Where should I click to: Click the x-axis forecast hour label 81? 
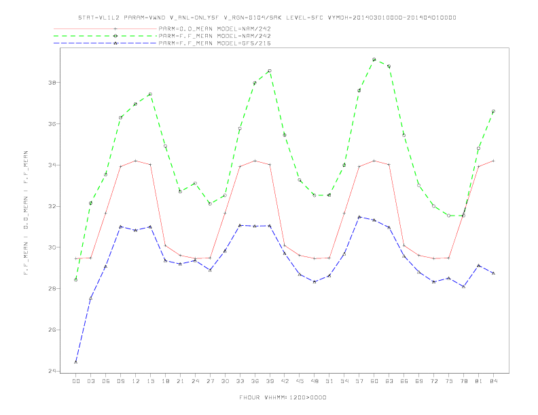click(x=479, y=381)
